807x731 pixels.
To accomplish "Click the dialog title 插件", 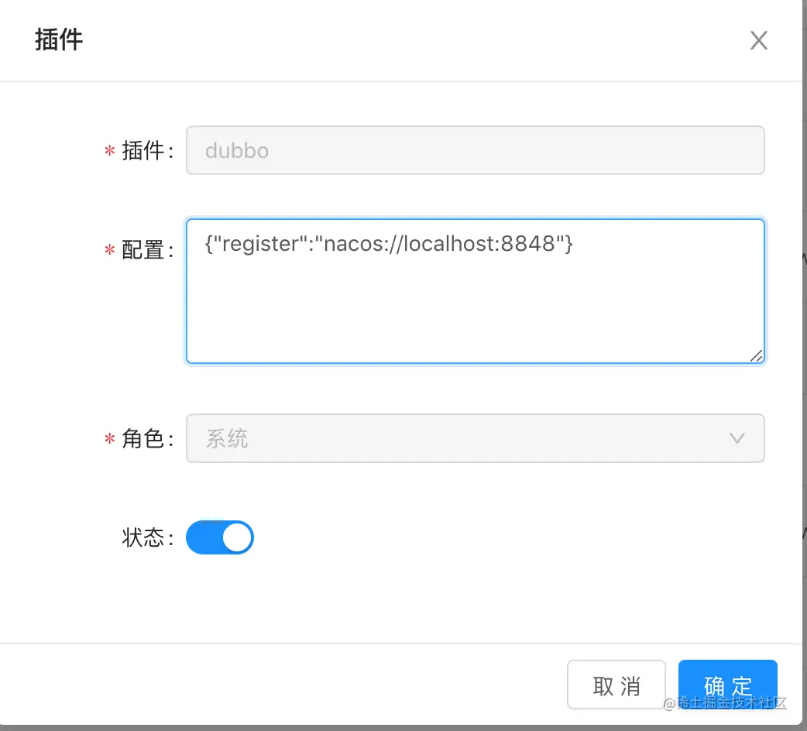I will point(60,39).
